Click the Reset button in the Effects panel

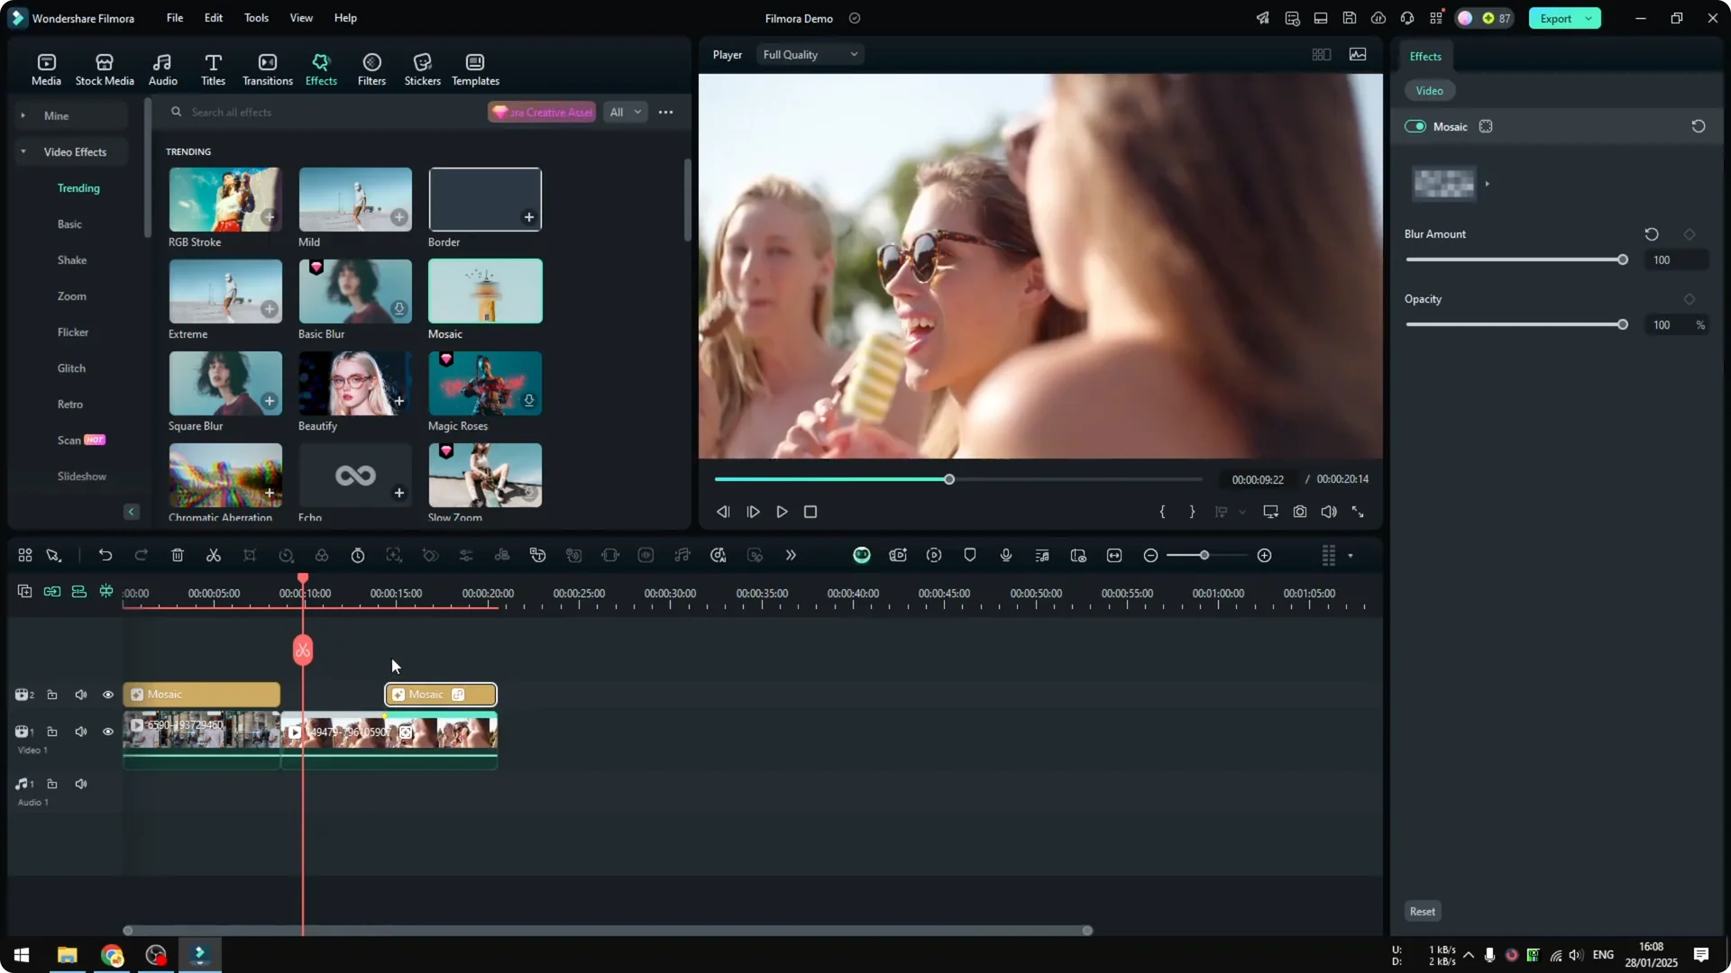(x=1422, y=911)
